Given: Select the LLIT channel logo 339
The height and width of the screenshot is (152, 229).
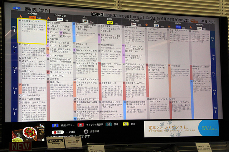Looking at the screenshot, I should tap(156, 26).
